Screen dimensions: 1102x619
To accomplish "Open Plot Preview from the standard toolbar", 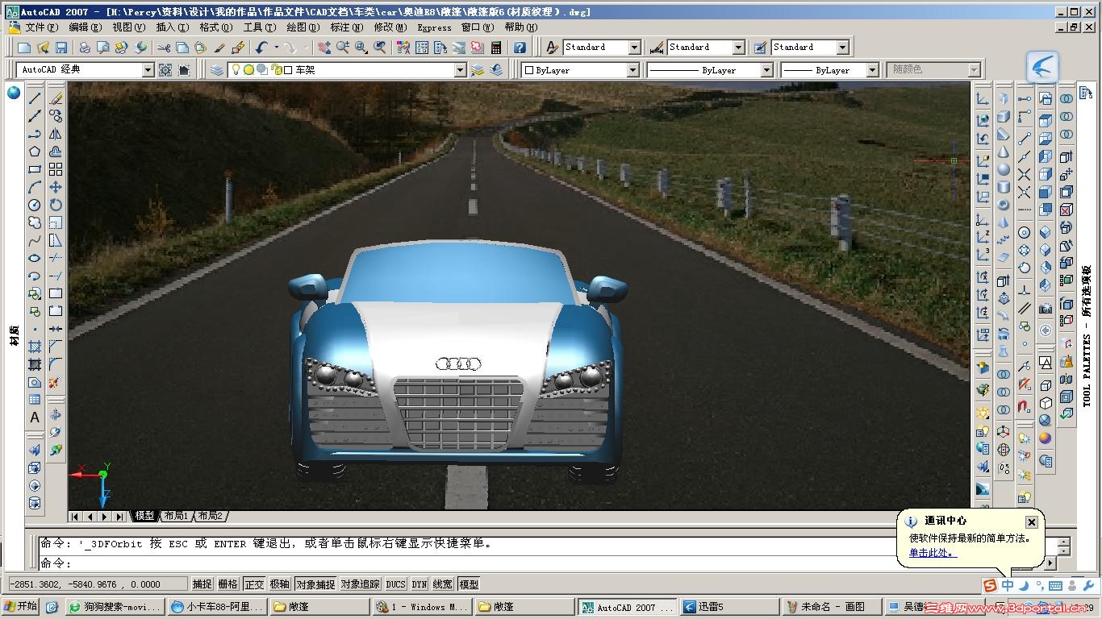I will 102,48.
